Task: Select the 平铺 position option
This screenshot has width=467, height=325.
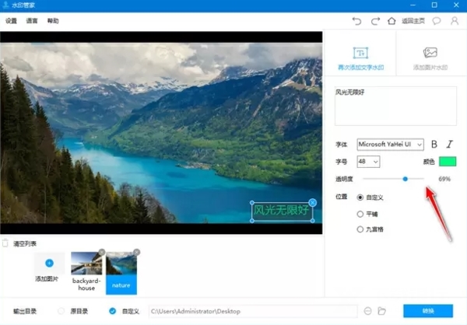Action: [x=360, y=213]
